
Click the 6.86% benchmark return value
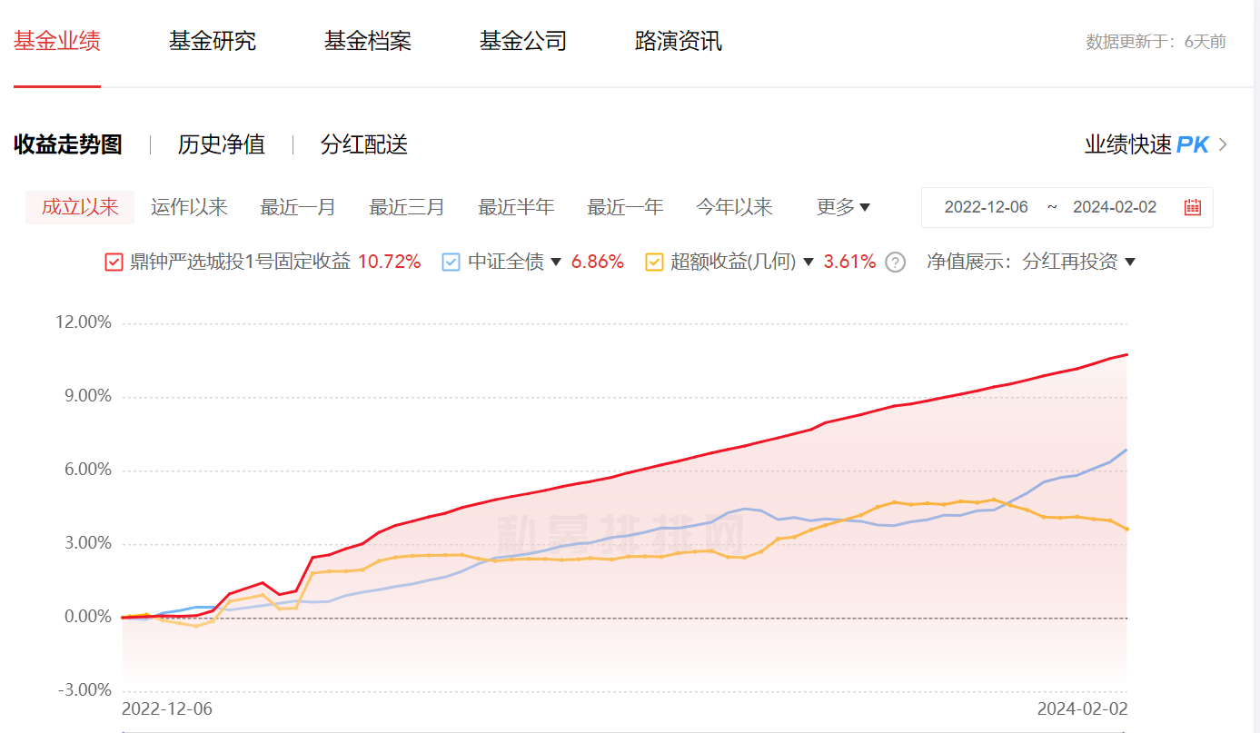[598, 262]
